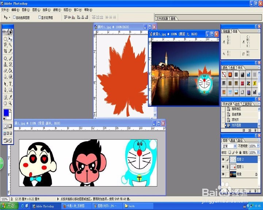Click the 开始 Start button
Viewport: 263px width, 210px height.
(x=9, y=206)
